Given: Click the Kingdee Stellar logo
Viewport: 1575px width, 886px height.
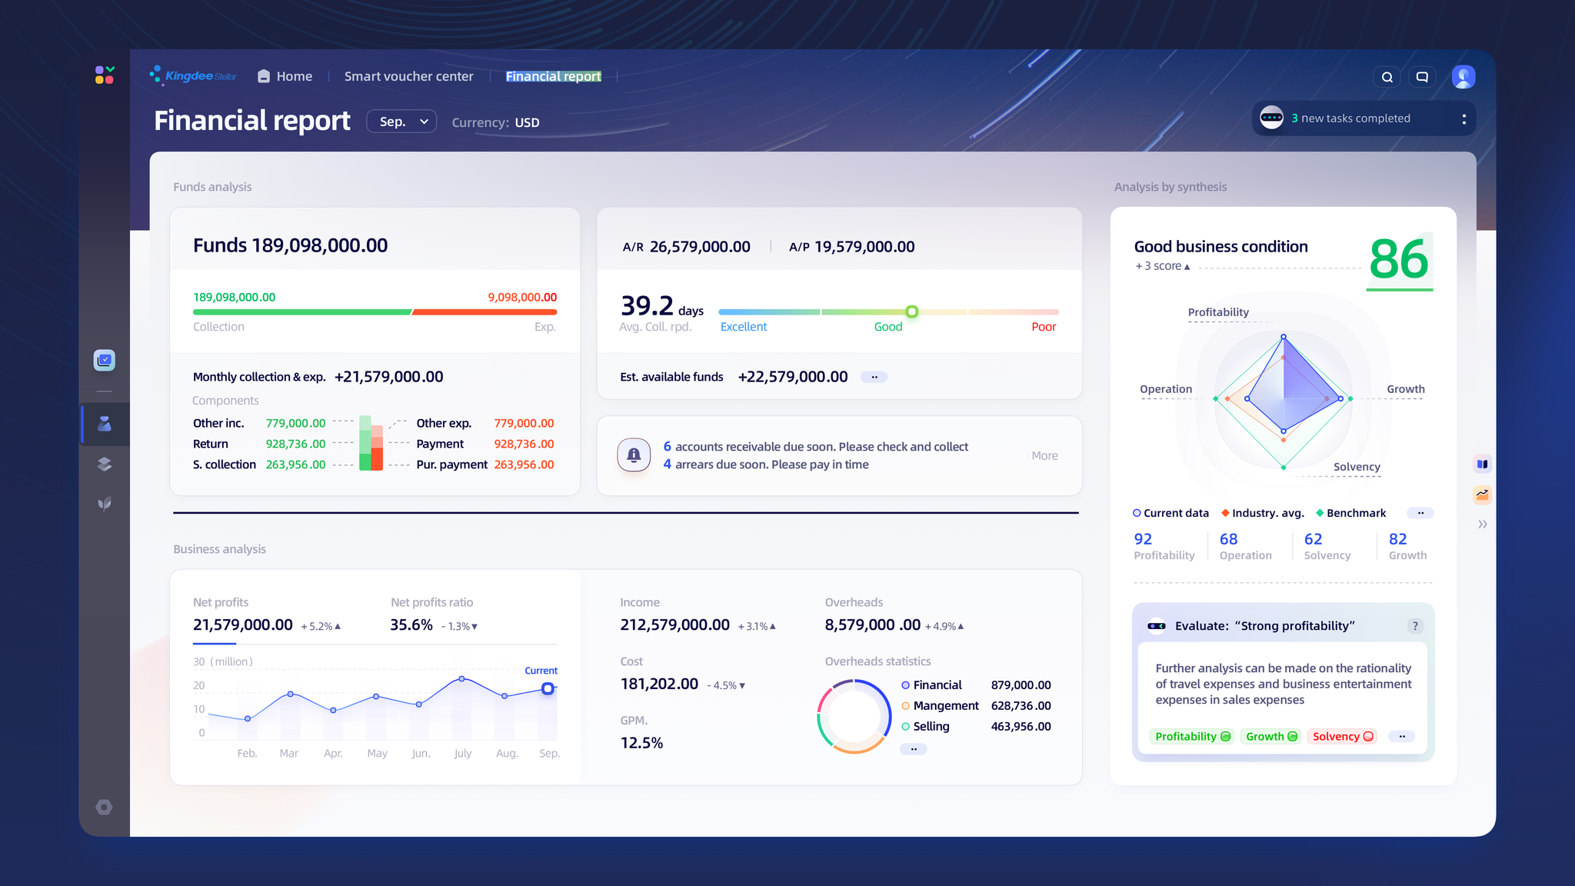Looking at the screenshot, I should pos(193,75).
